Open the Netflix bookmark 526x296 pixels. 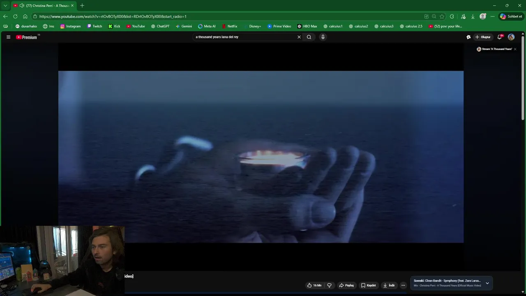click(x=229, y=26)
